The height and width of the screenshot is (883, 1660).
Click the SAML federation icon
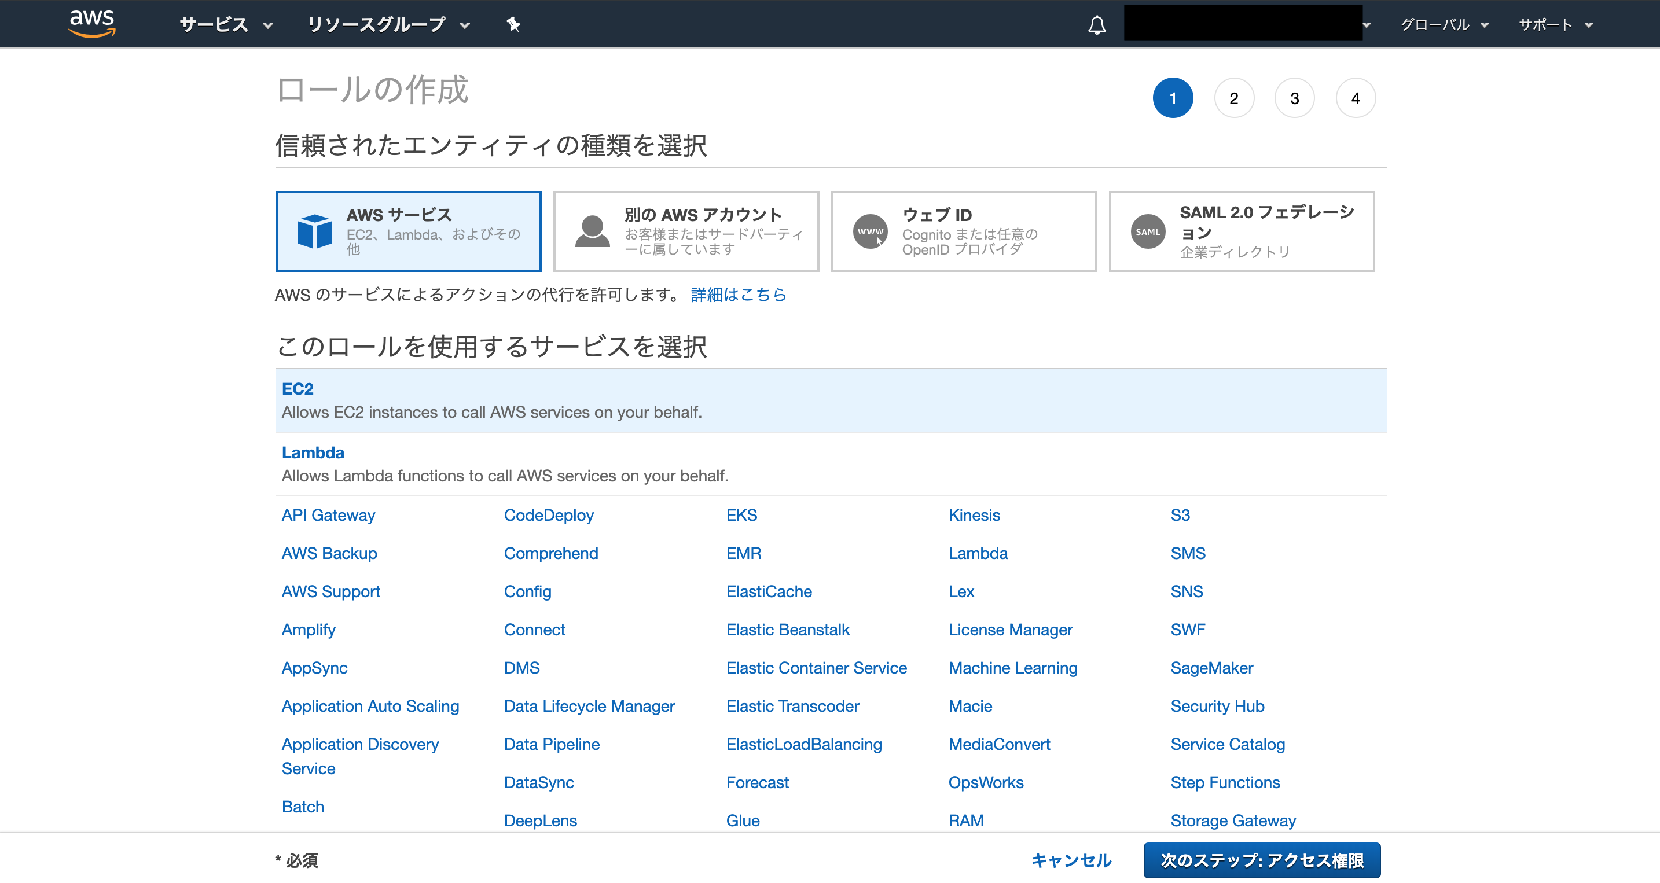[1148, 231]
